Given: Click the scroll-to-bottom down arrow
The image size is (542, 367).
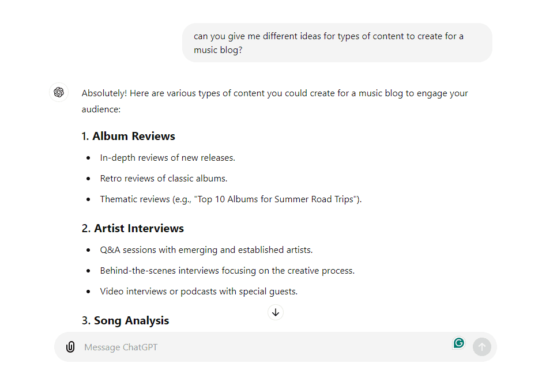Looking at the screenshot, I should (276, 312).
